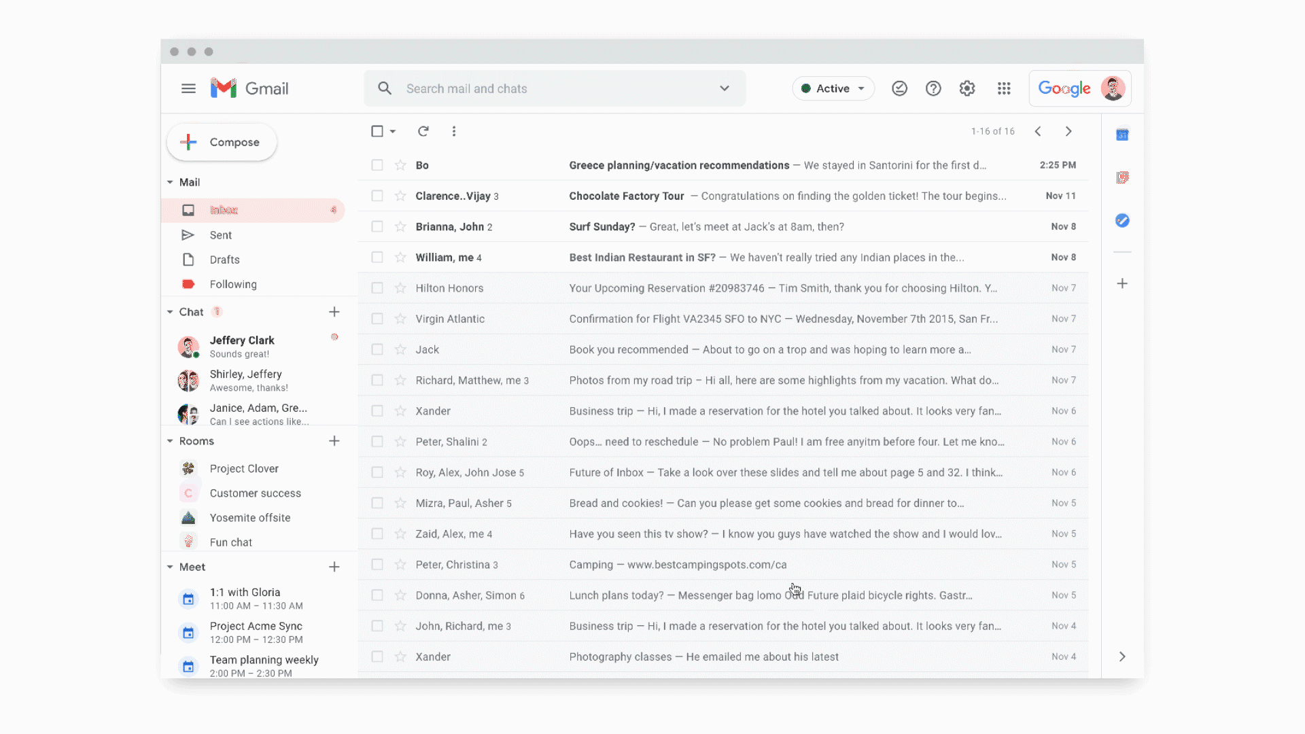Check the checkbox on Hilton Honors email
This screenshot has height=734, width=1305.
pyautogui.click(x=377, y=287)
